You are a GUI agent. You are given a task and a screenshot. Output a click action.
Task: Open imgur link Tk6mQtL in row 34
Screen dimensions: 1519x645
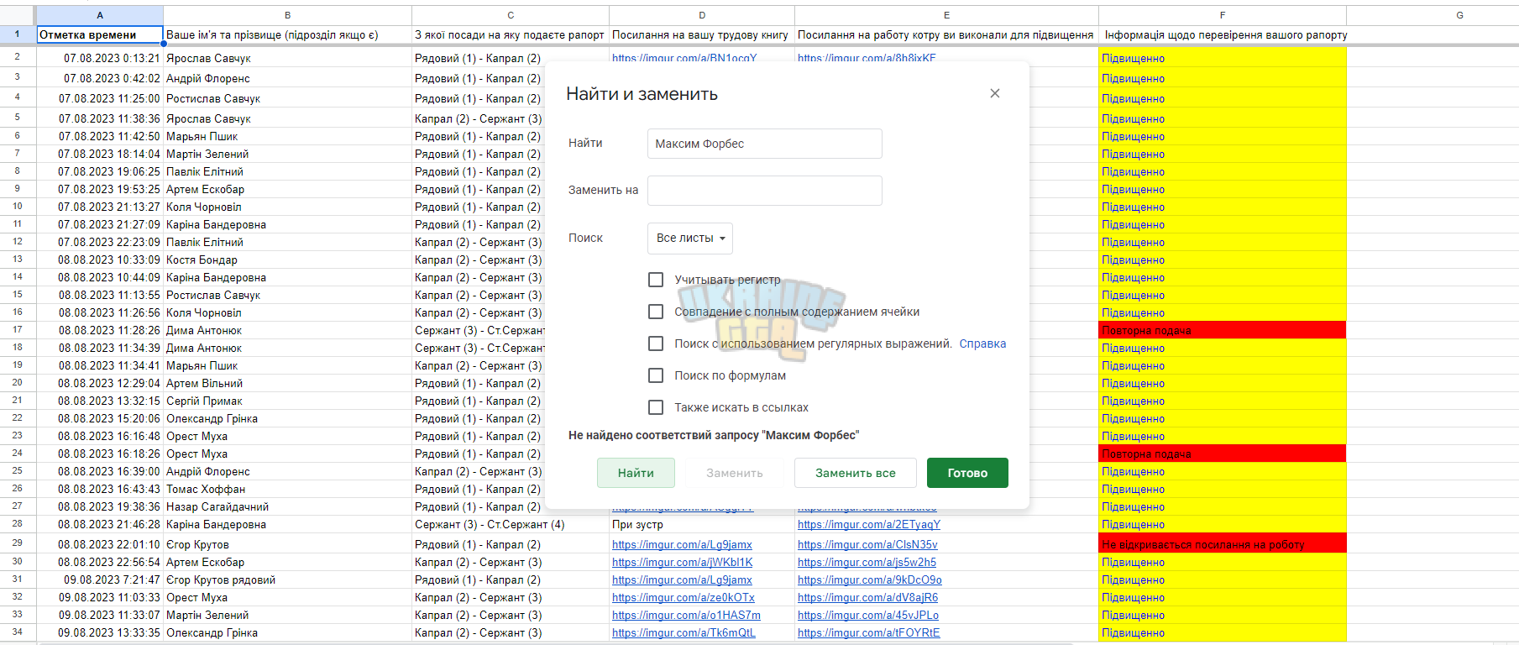point(684,633)
